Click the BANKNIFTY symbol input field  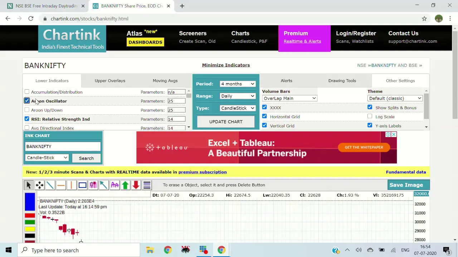pyautogui.click(x=63, y=146)
